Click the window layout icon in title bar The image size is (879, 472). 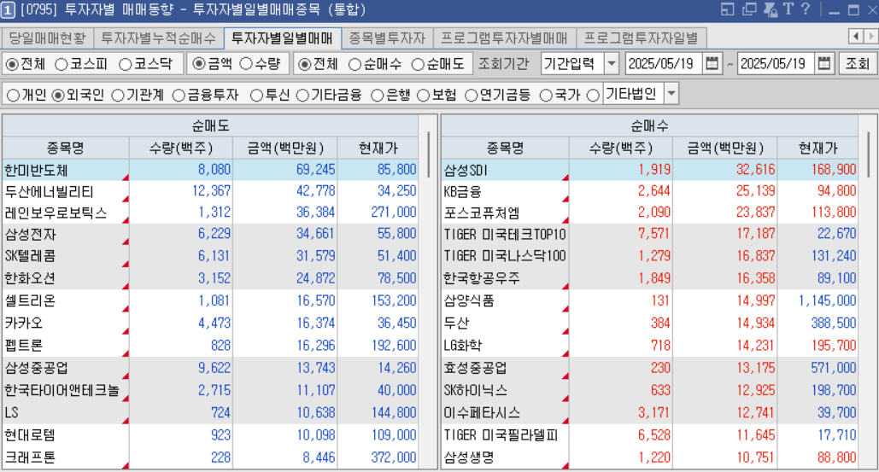click(x=727, y=9)
